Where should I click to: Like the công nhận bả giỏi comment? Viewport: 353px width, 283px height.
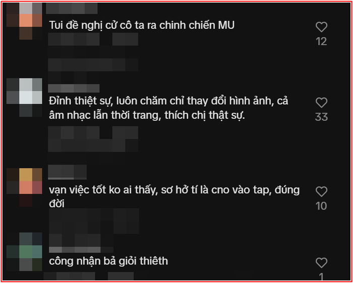coord(321,263)
